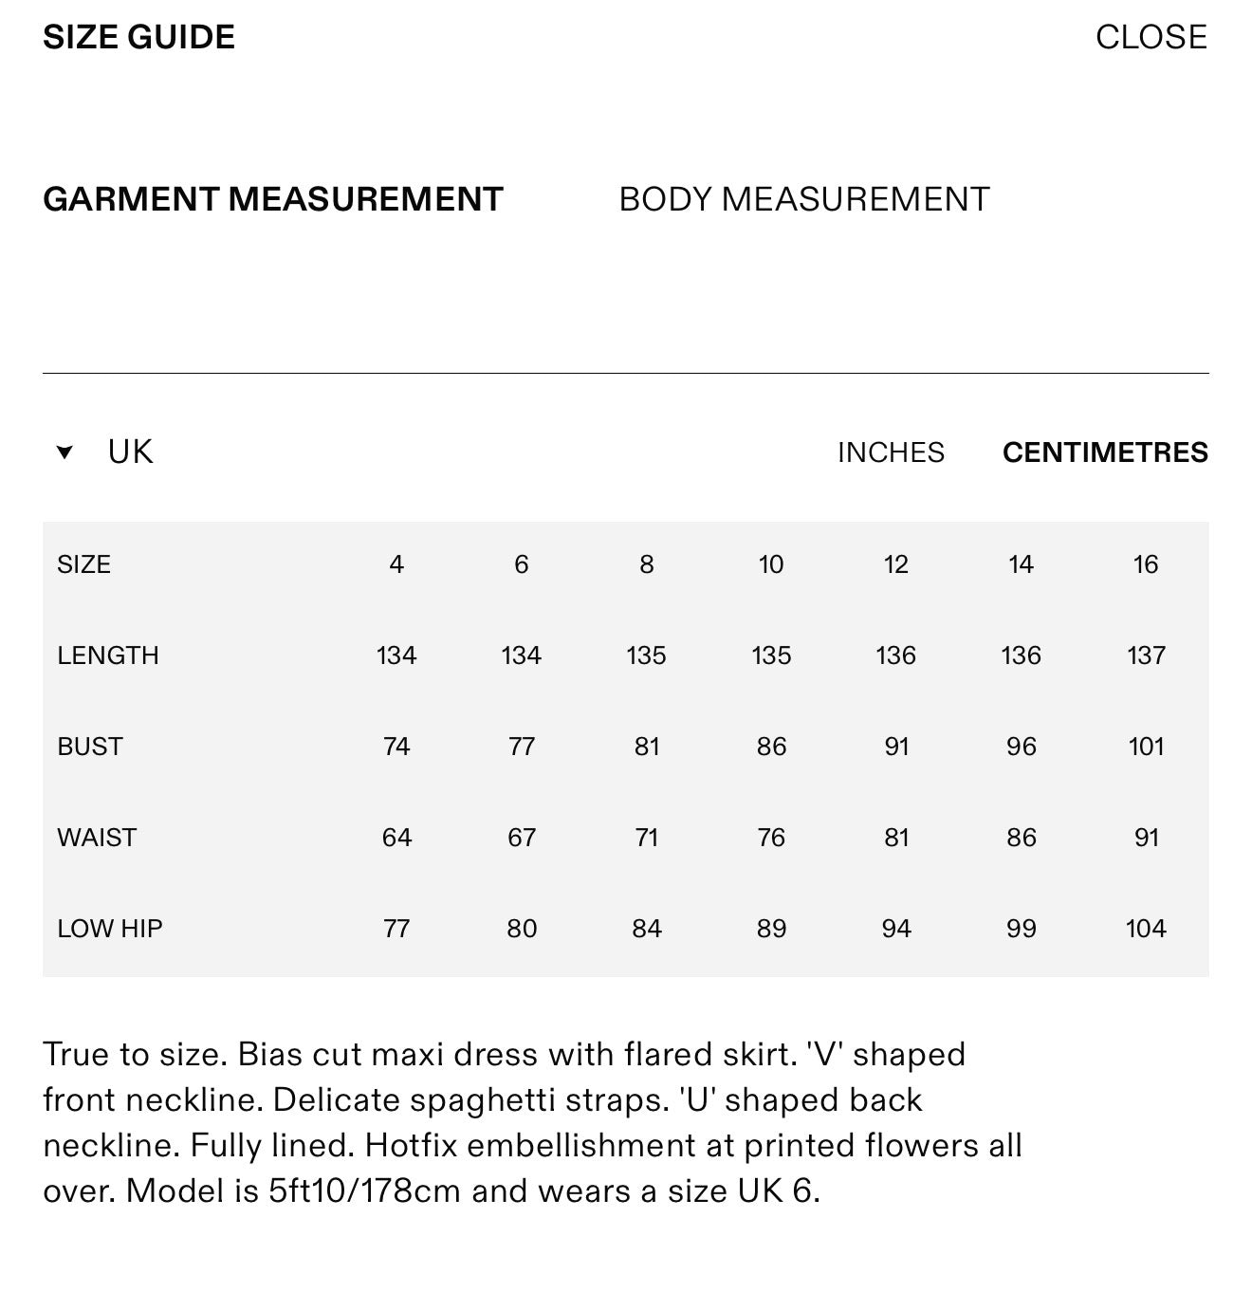1252x1292 pixels.
Task: Click length value 137
Action: click(1146, 655)
